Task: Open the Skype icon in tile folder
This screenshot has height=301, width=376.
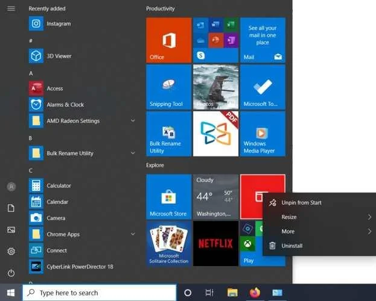Action: click(201, 55)
